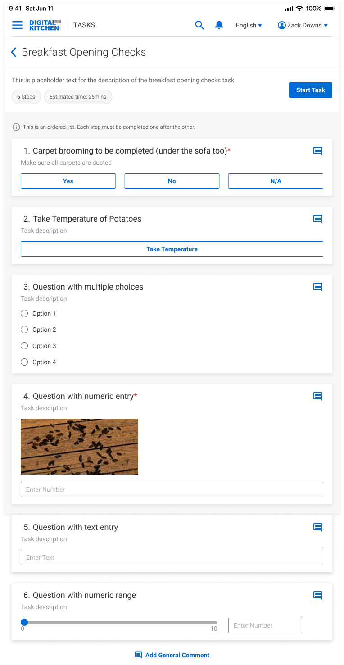Expand the English language dropdown
This screenshot has width=344, height=665.
[x=249, y=25]
